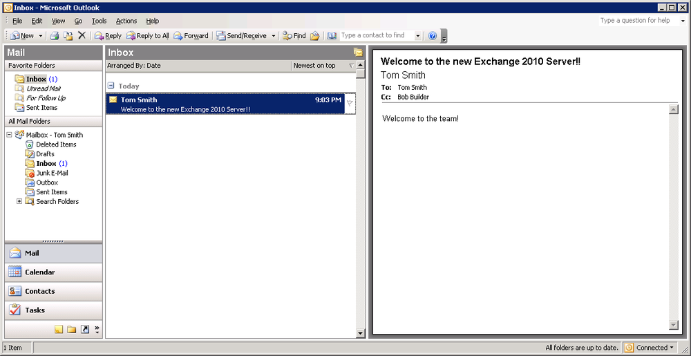Viewport: 691px width, 356px height.
Task: Print the selected message
Action: click(54, 36)
